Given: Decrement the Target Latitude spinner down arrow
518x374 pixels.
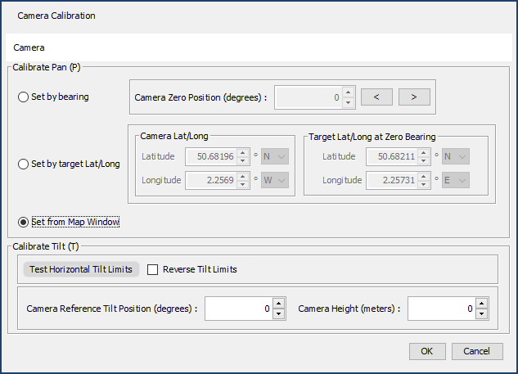Looking at the screenshot, I should click(424, 160).
